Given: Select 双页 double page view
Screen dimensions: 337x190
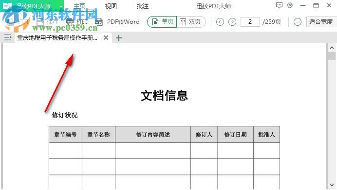Looking at the screenshot, I should pos(190,22).
